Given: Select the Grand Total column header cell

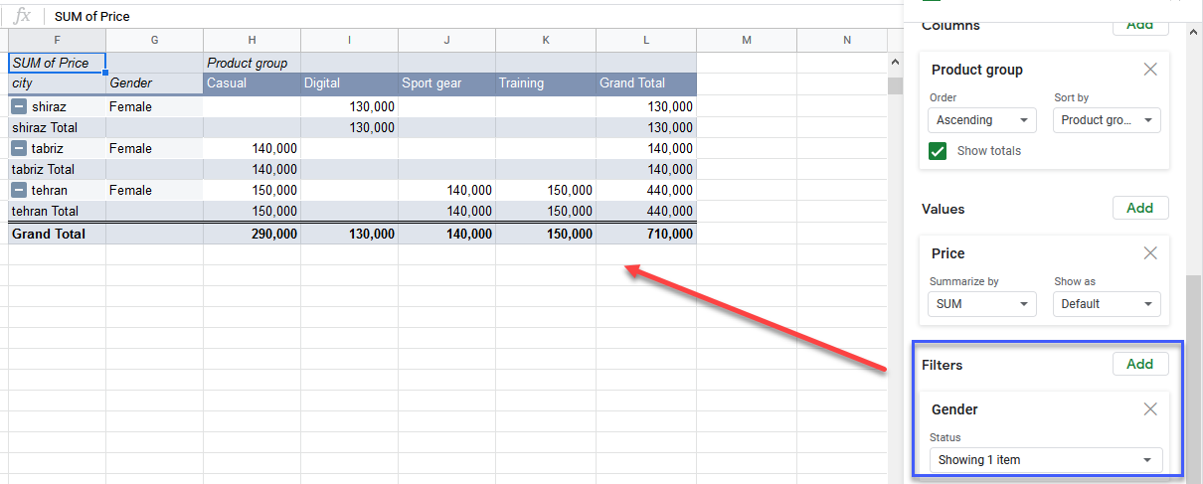Looking at the screenshot, I should 646,83.
